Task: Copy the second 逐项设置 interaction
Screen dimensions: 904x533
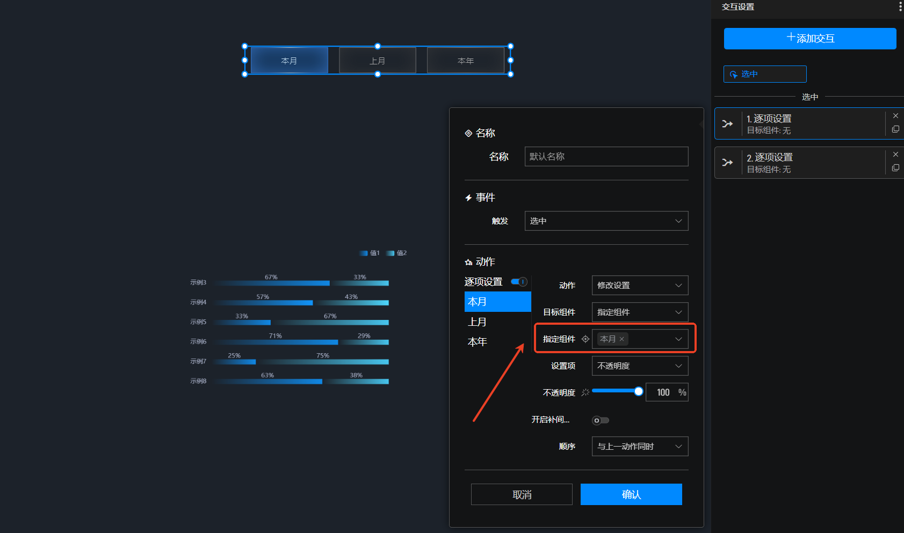Action: point(895,168)
